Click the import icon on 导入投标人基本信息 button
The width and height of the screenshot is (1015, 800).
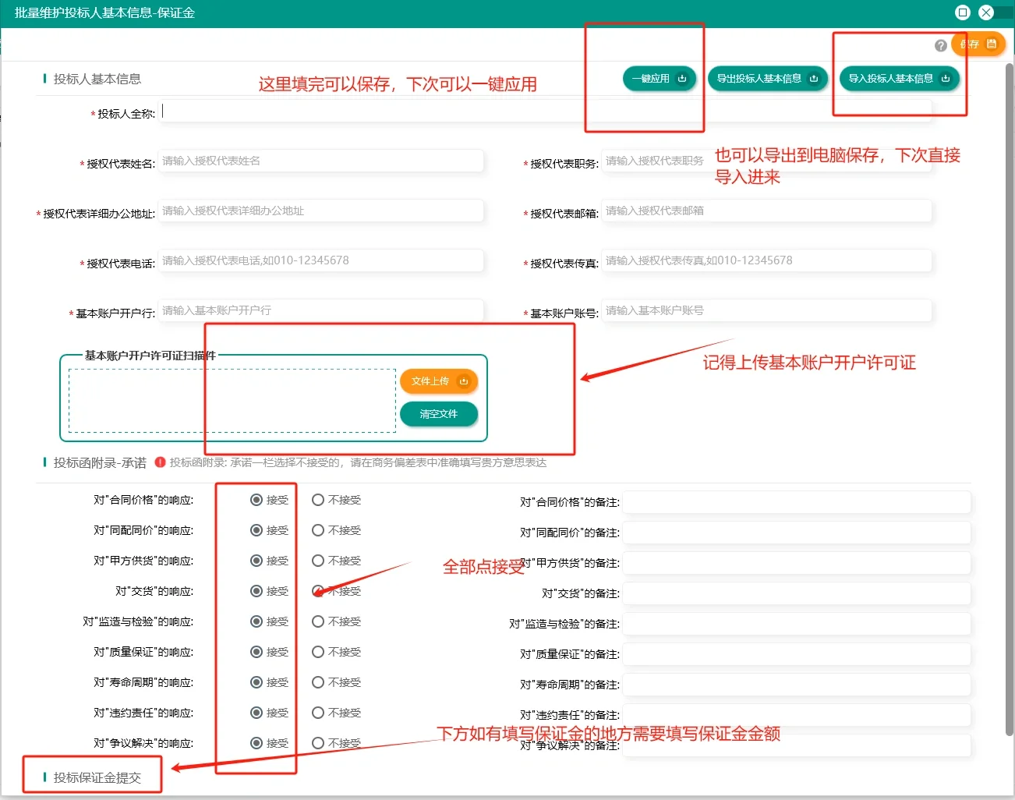tap(946, 79)
